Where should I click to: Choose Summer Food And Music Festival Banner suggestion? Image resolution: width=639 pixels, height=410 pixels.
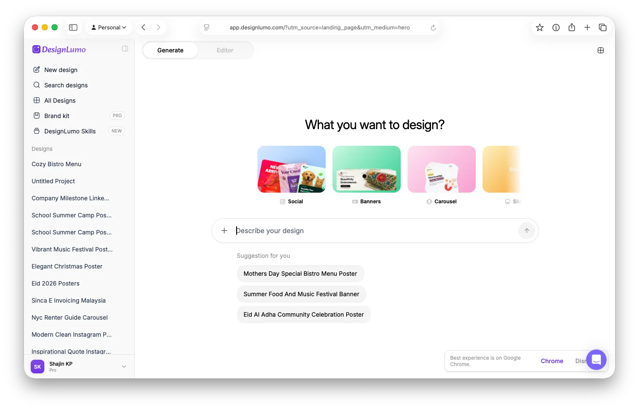301,294
